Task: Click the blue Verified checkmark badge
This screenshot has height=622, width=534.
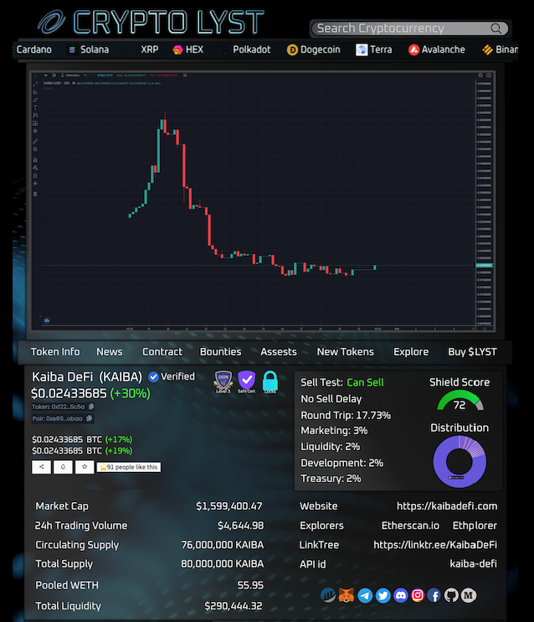Action: click(x=153, y=377)
